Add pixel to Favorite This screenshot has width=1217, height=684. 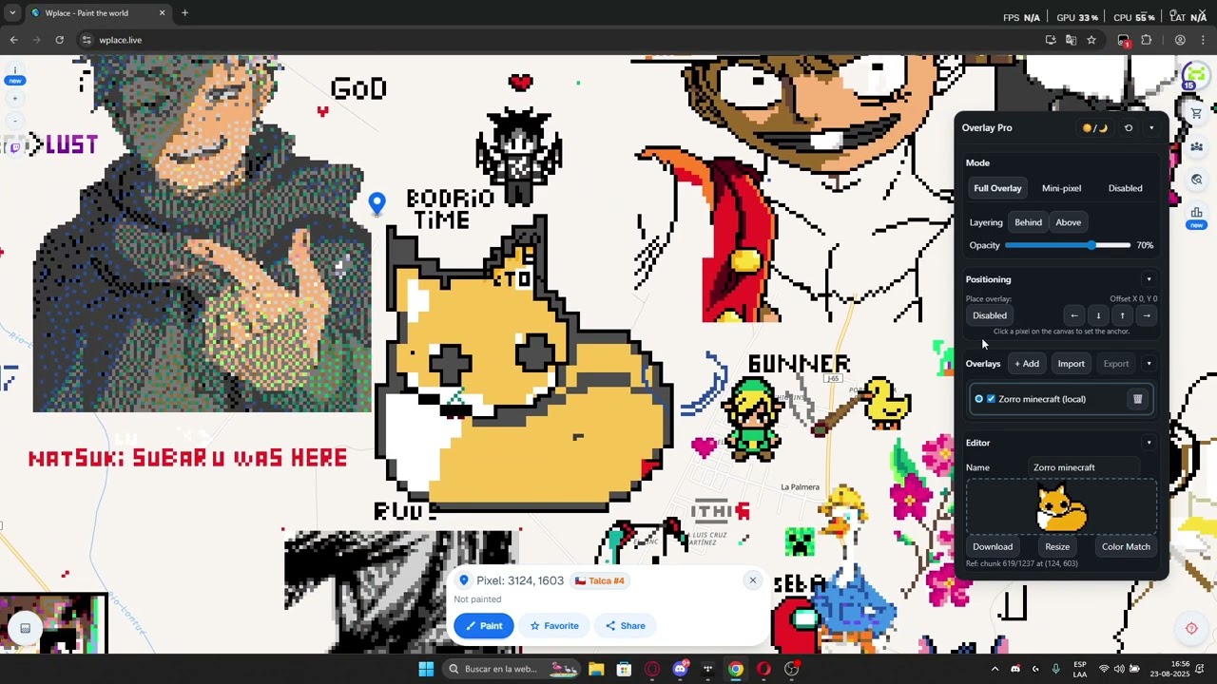(x=554, y=625)
